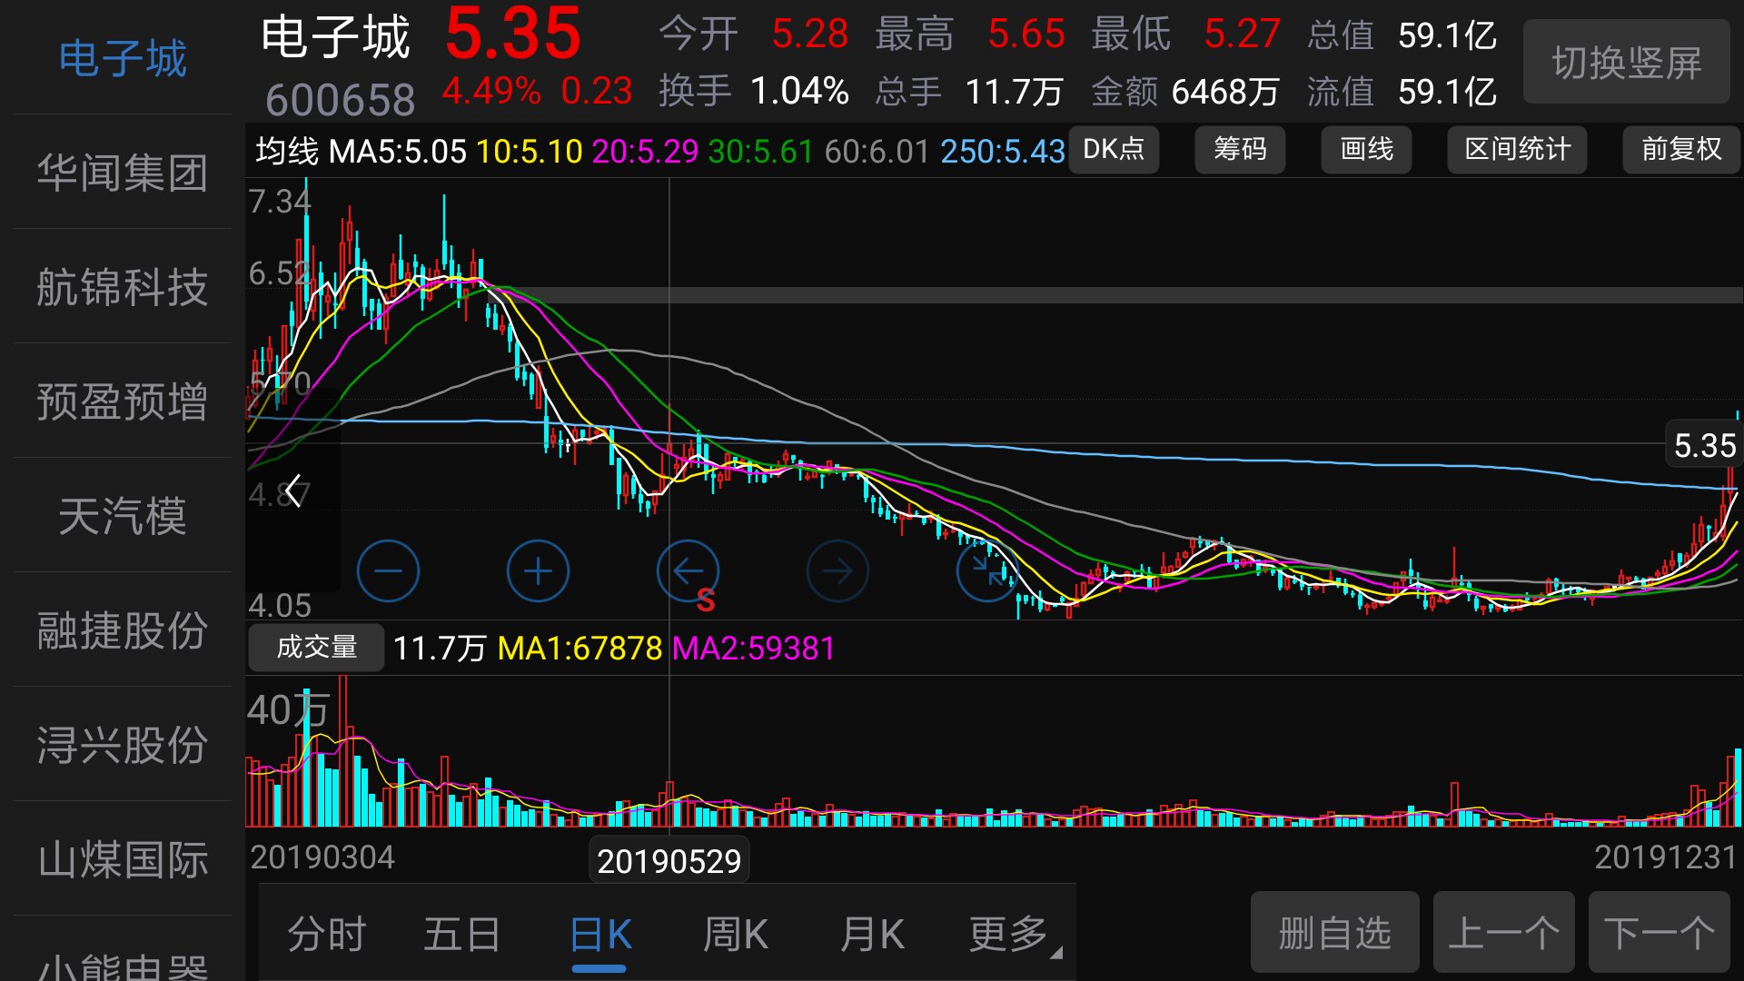Open 筹码 chip distribution
Image resolution: width=1744 pixels, height=981 pixels.
pyautogui.click(x=1240, y=149)
